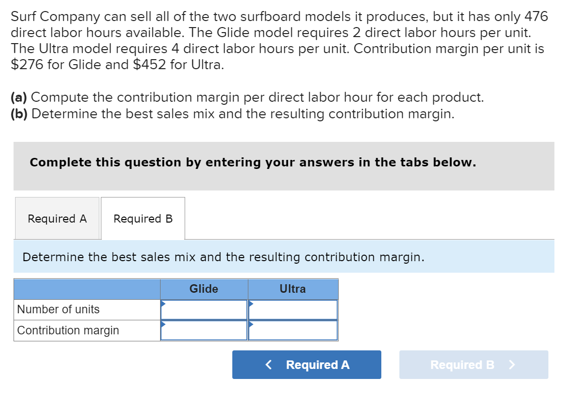
Task: Click the left chevron on Required A button
Action: [x=269, y=364]
